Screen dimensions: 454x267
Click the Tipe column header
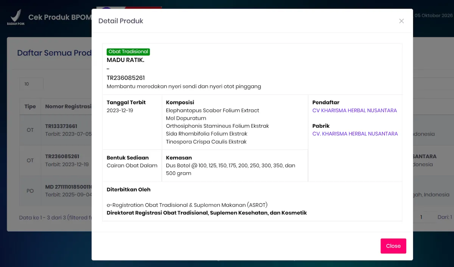30,106
